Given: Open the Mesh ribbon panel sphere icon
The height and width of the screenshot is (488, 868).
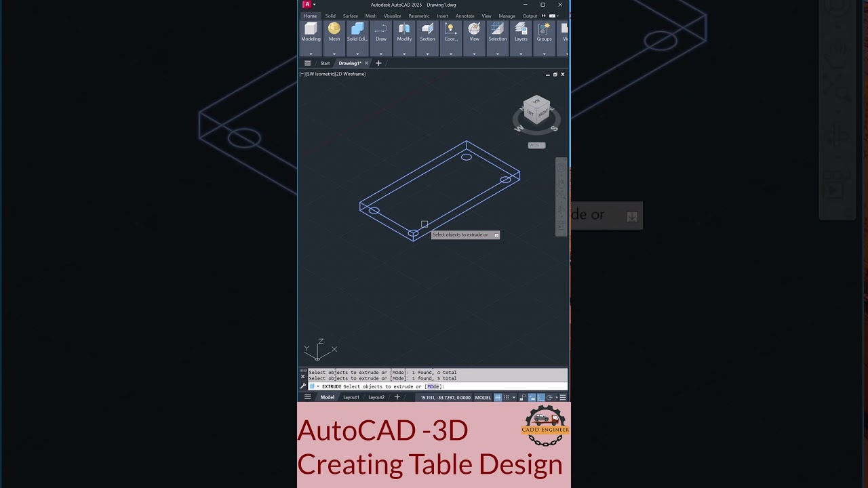Looking at the screenshot, I should [x=334, y=28].
